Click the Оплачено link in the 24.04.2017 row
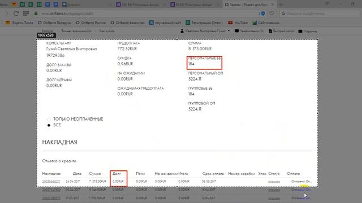Viewport: 362px width, 203px height. coord(301,182)
